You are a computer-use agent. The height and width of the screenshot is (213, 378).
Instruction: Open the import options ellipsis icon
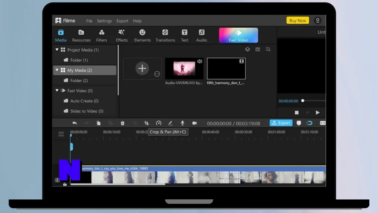157,74
